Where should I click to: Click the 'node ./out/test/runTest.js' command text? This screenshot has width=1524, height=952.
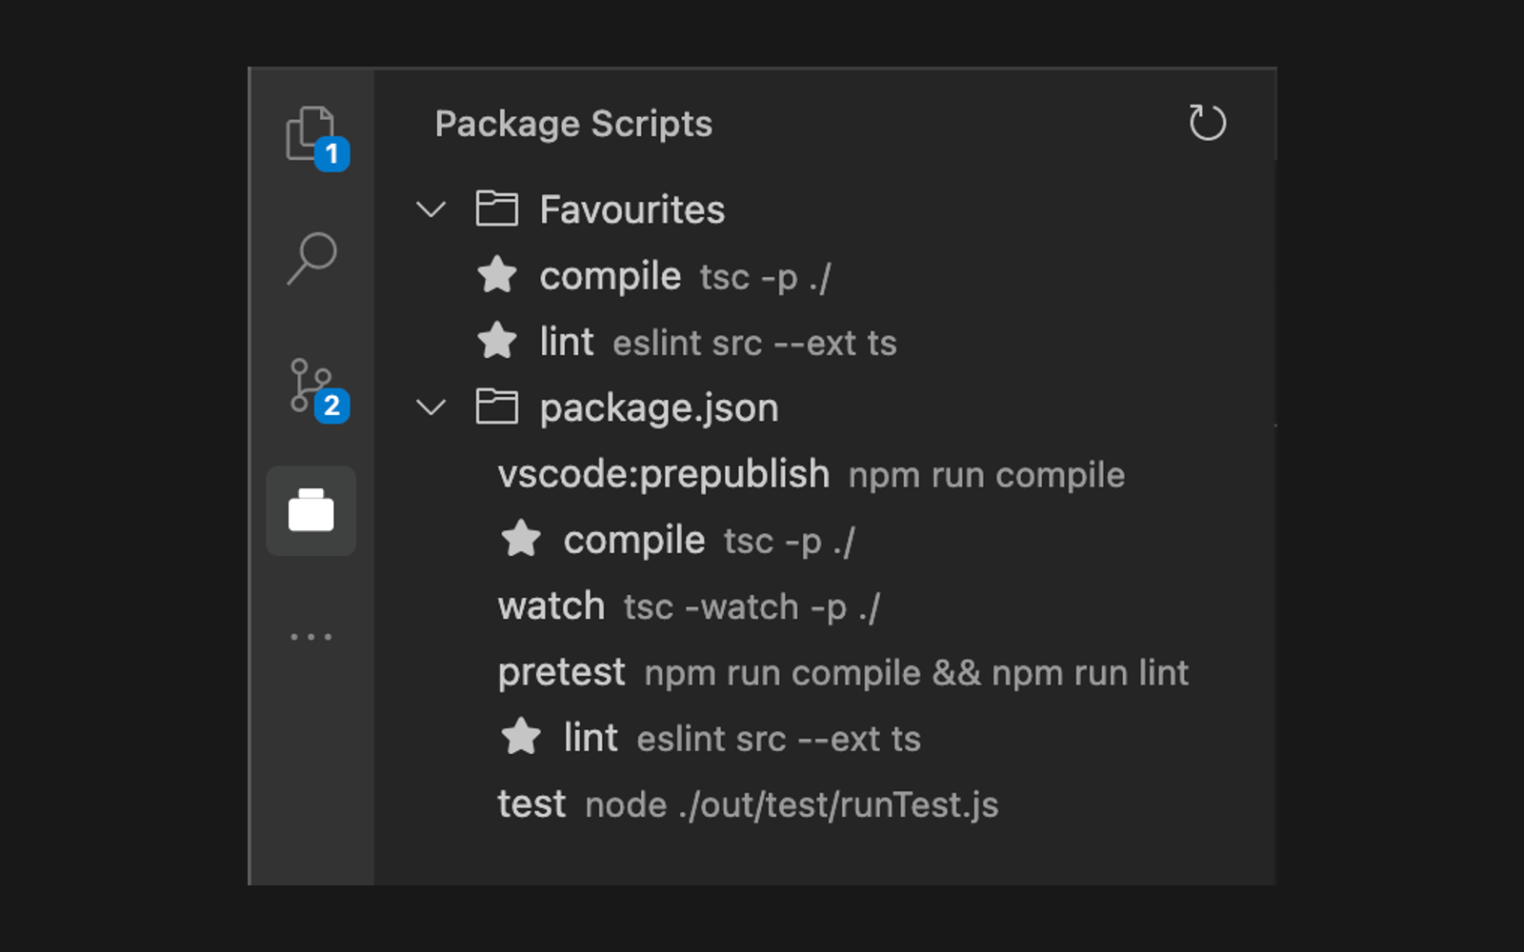792,805
